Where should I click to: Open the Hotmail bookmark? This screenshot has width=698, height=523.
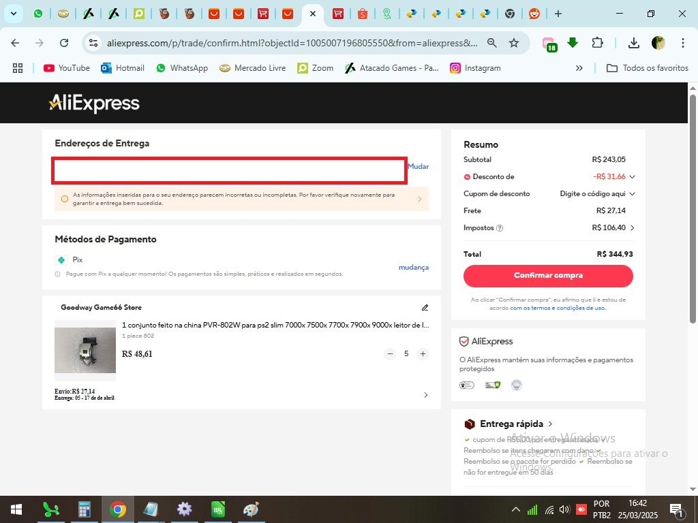pos(123,68)
